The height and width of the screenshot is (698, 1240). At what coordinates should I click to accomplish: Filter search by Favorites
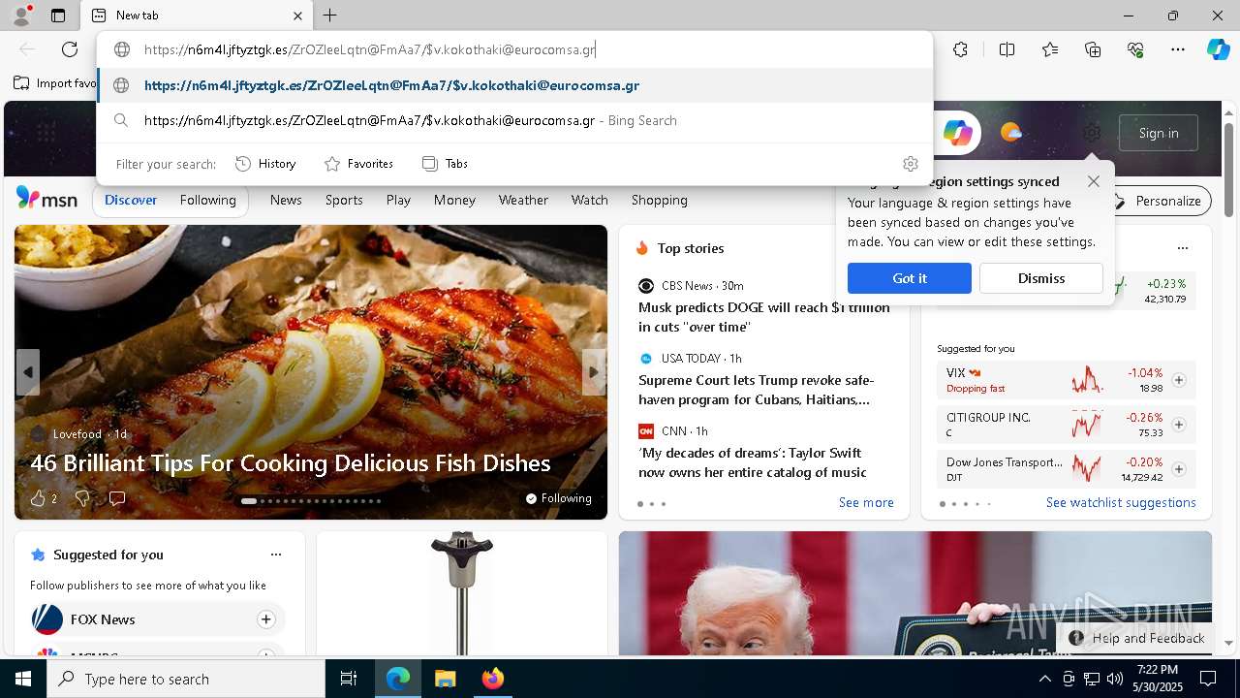click(358, 164)
